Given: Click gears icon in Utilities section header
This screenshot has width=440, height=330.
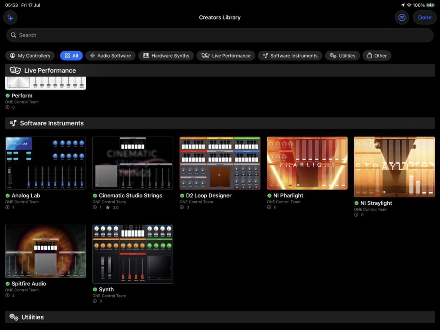Looking at the screenshot, I should (x=14, y=318).
